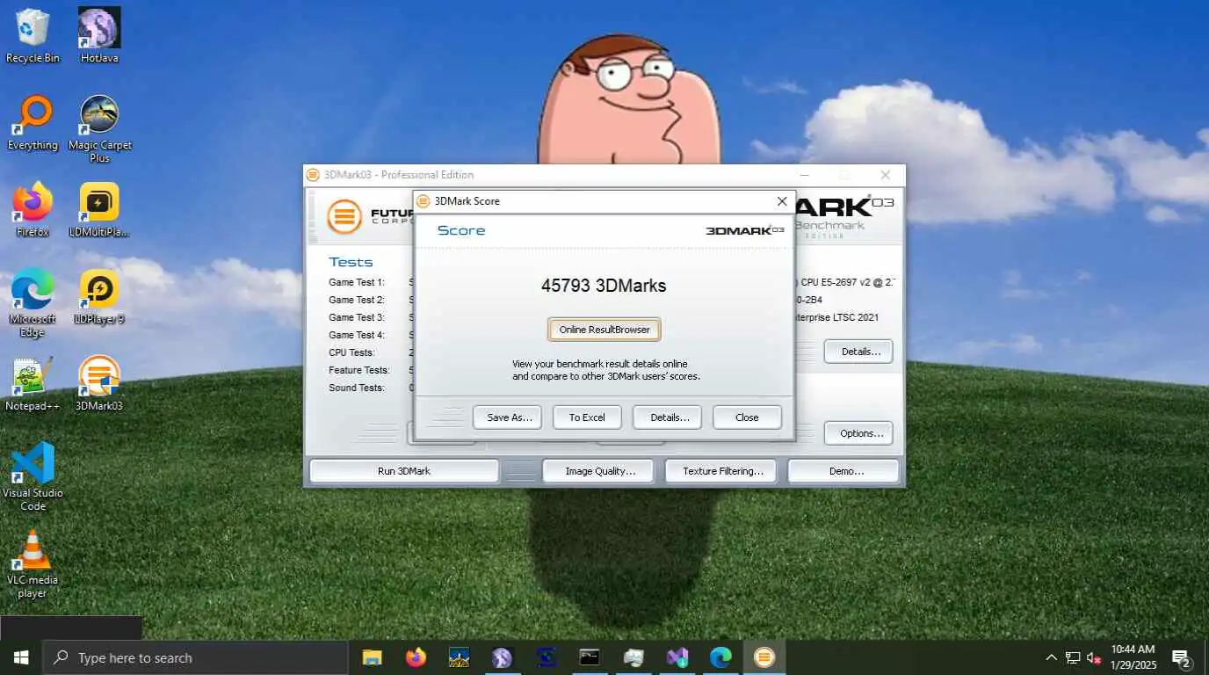Close the 3DMark Score dialog with X
The width and height of the screenshot is (1209, 675).
782,201
